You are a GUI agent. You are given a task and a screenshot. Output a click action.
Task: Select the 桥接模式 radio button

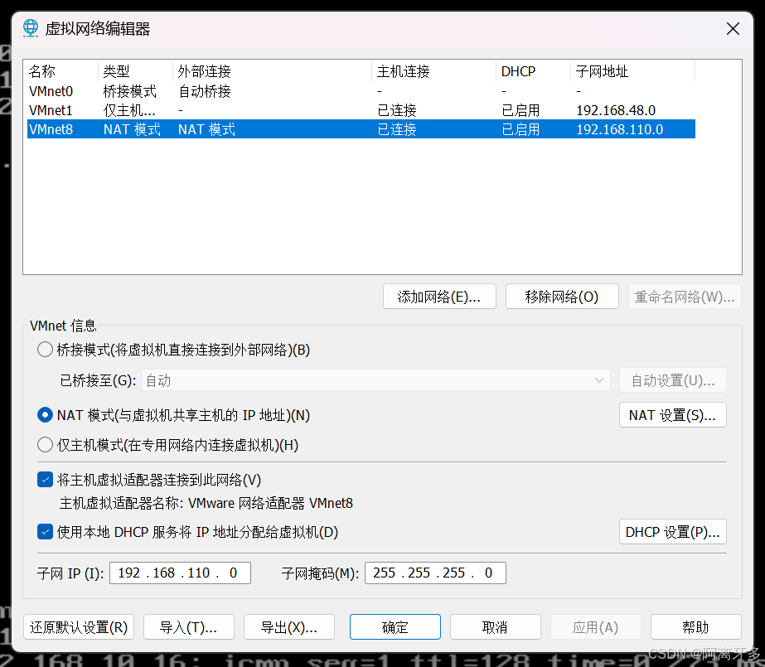(45, 350)
